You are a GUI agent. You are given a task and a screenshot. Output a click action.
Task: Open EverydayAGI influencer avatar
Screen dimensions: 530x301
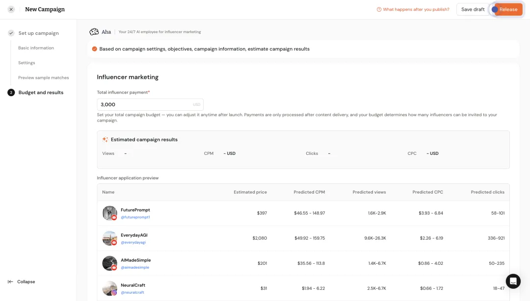coord(109,238)
